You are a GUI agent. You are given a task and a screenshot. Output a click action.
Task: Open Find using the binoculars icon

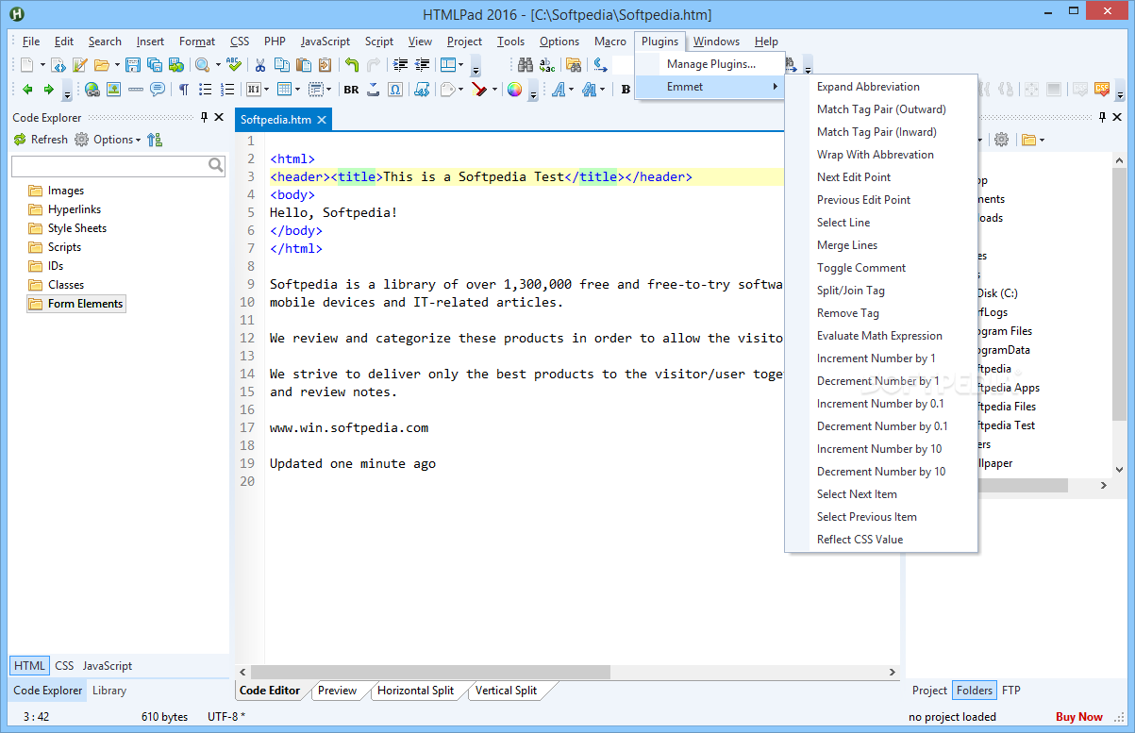click(x=526, y=65)
